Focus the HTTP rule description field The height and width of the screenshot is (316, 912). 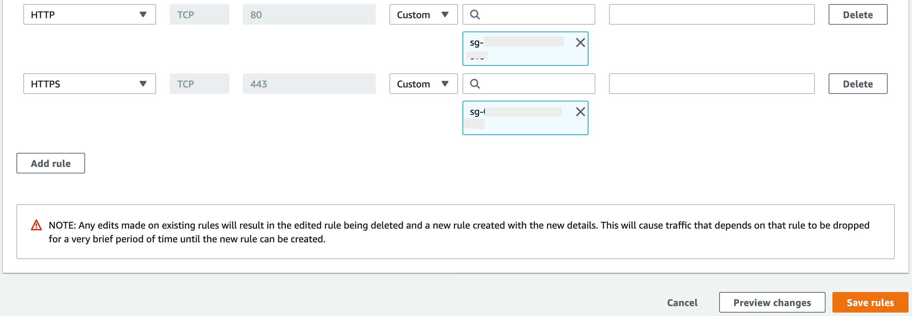pos(711,14)
